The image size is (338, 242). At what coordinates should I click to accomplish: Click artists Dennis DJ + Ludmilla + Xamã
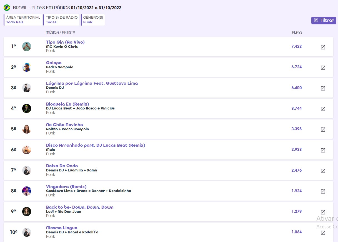[x=72, y=170]
